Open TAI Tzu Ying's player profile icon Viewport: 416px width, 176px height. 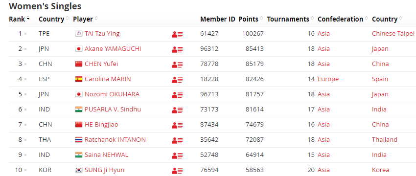point(177,34)
